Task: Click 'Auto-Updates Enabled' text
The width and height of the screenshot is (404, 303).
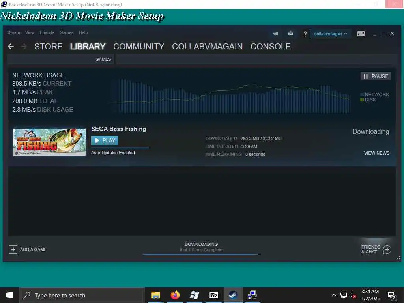Action: click(113, 153)
